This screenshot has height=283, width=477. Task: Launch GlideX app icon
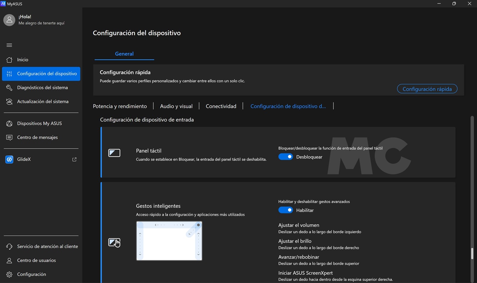coord(9,159)
